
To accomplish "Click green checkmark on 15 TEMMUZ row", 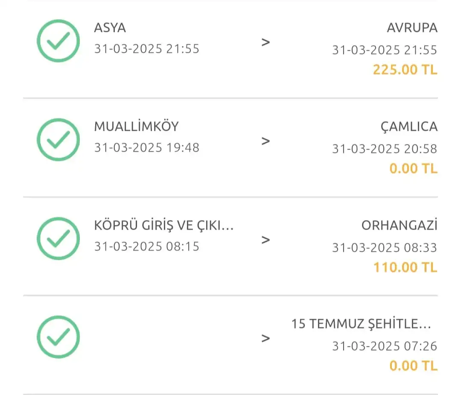I will pos(58,337).
